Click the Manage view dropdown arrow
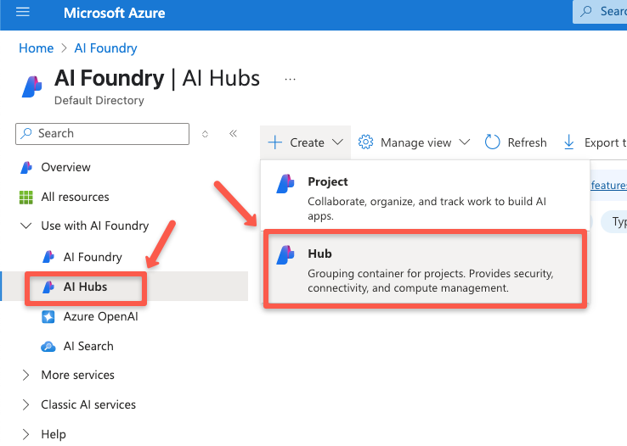Screen dimensions: 627x446 [464, 142]
